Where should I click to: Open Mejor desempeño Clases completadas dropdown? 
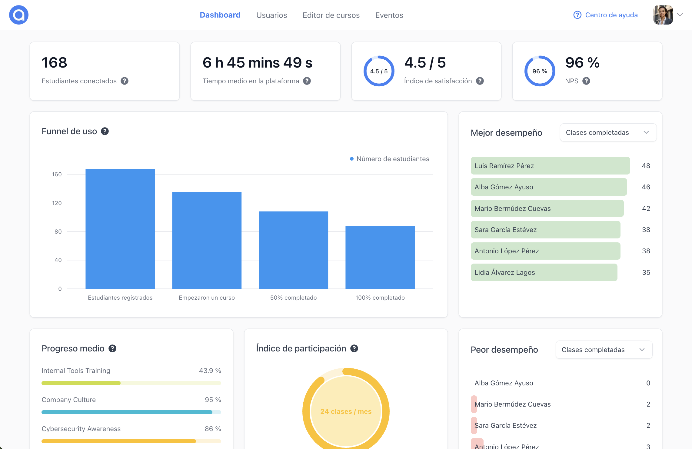tap(608, 132)
